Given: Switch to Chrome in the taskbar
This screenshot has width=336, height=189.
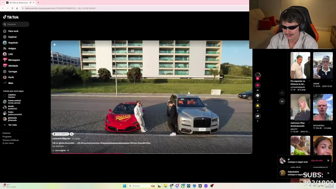Looking at the screenshot, I should pos(171,186).
